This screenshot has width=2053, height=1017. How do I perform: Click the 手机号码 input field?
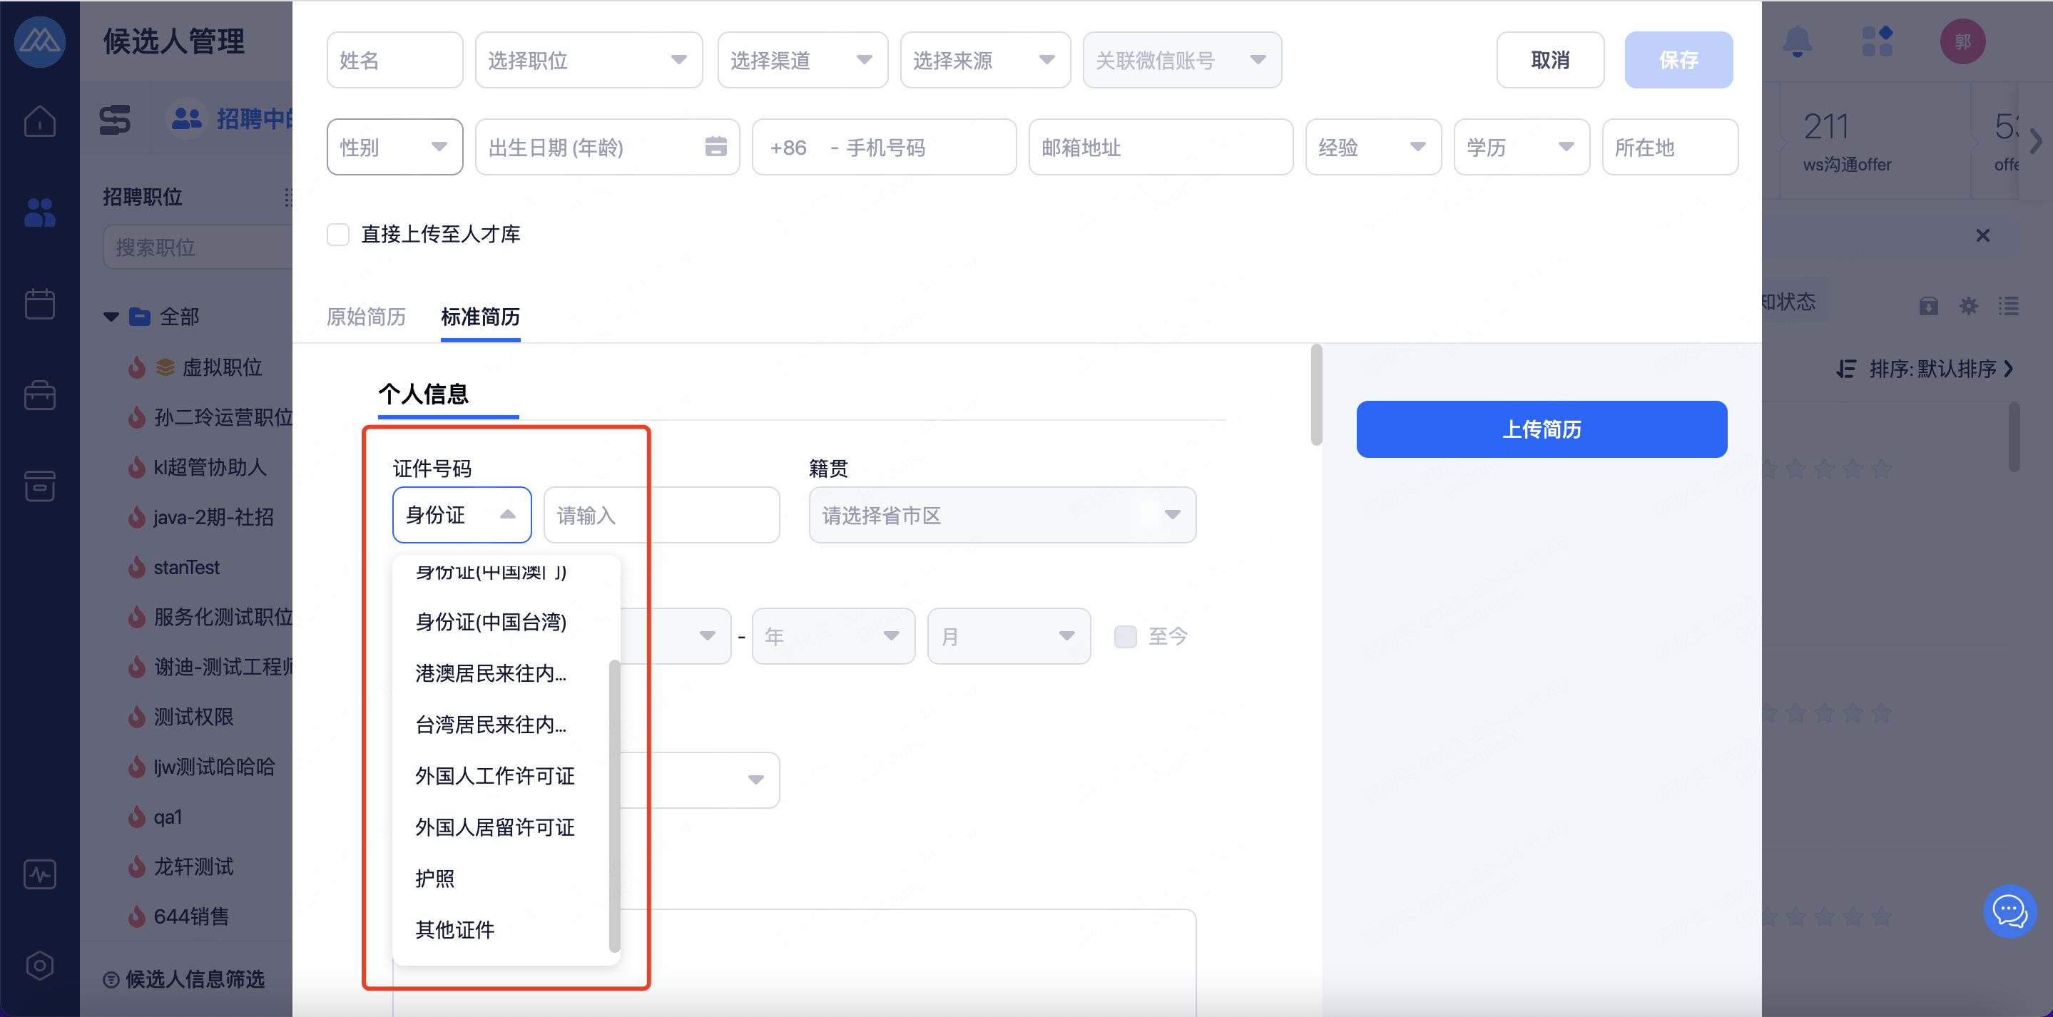coord(884,147)
